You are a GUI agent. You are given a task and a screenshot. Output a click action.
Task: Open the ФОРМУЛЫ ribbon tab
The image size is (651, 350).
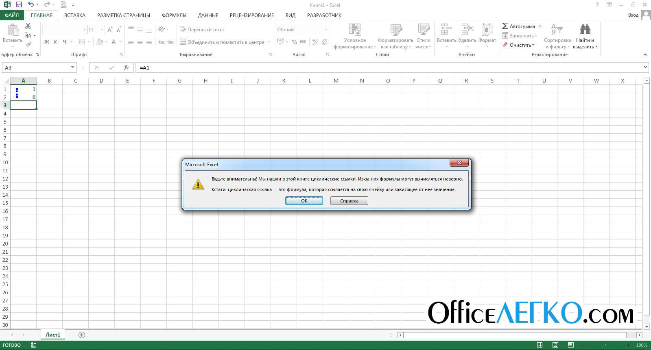tap(174, 15)
